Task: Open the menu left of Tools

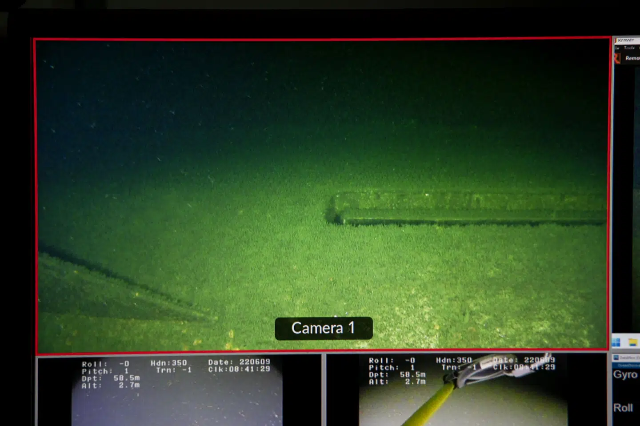Action: pyautogui.click(x=617, y=48)
